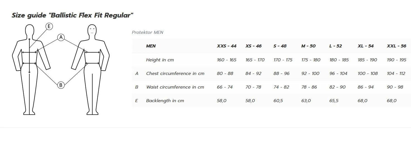
Task: Select the back-view body figure's head
Action: [30, 31]
